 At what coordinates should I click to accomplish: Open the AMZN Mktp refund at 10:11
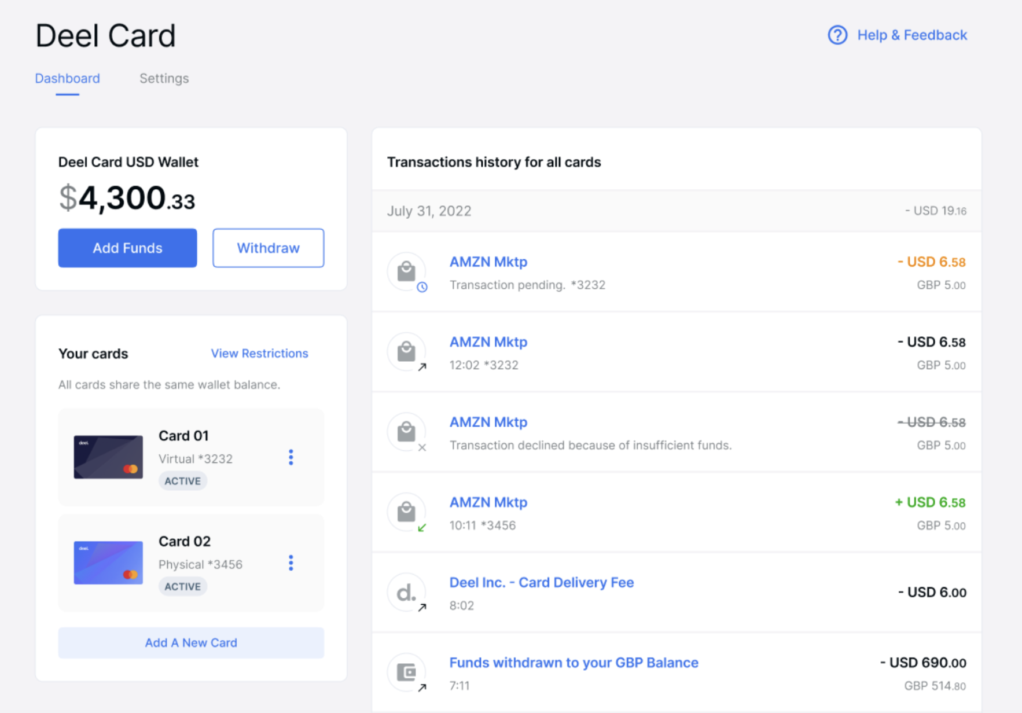coord(488,502)
